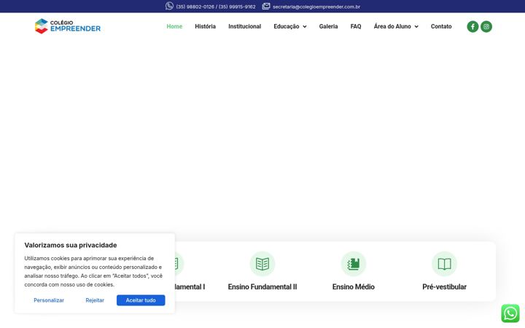Open the Institucional page
The image size is (525, 328).
[x=245, y=26]
